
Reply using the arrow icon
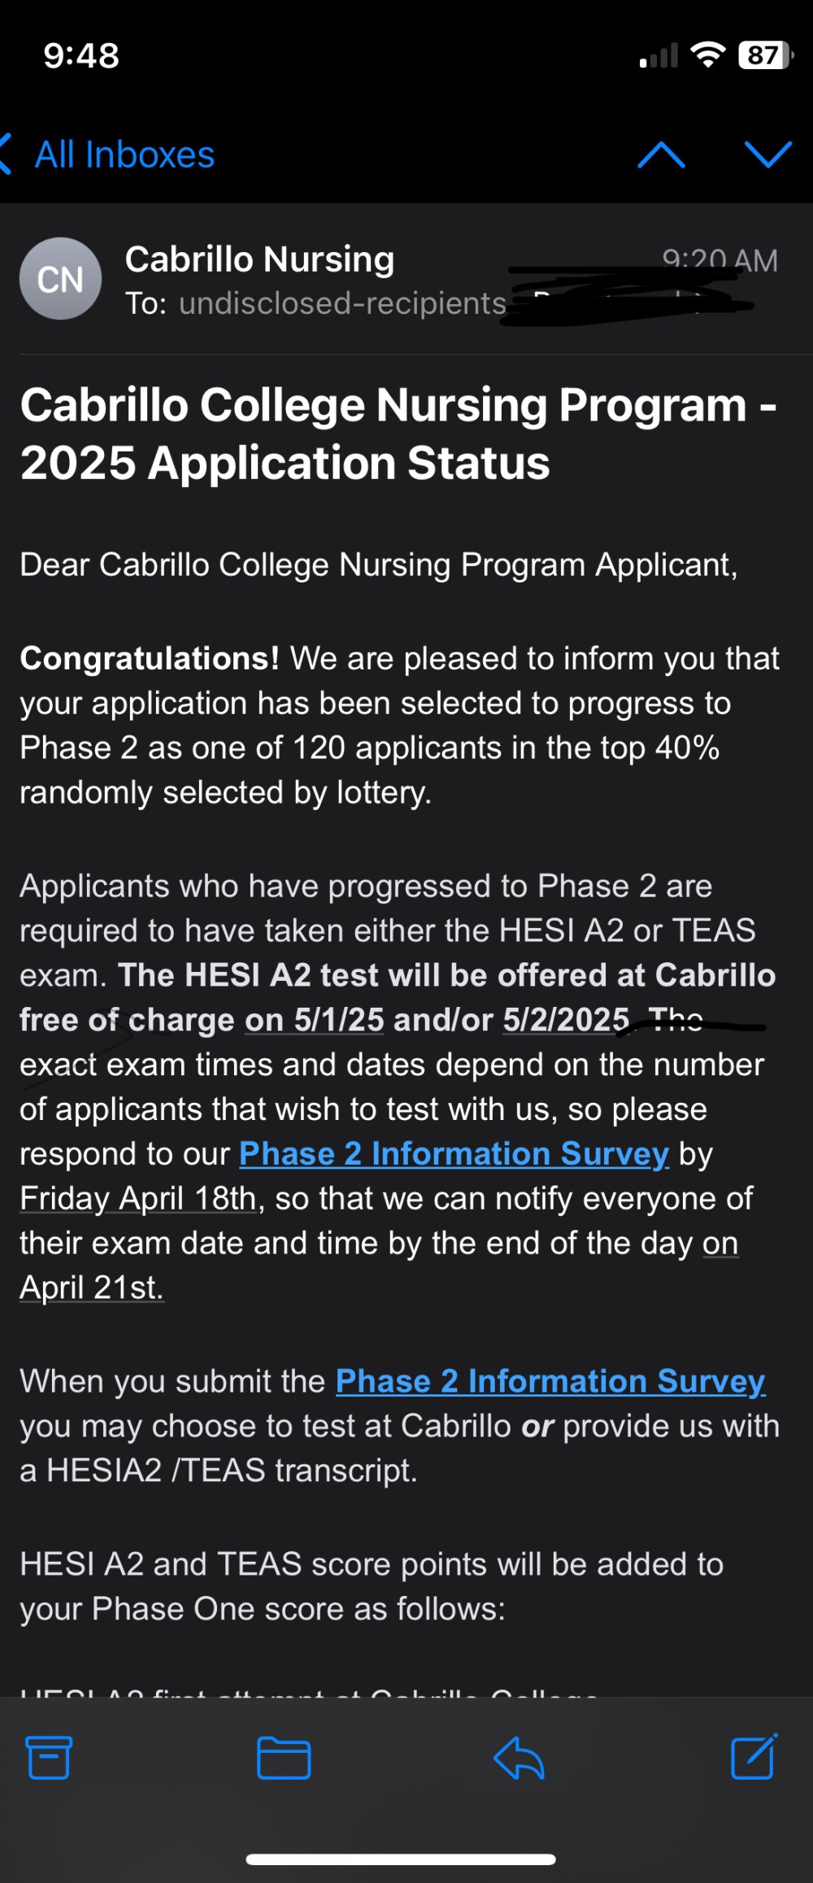(519, 1758)
